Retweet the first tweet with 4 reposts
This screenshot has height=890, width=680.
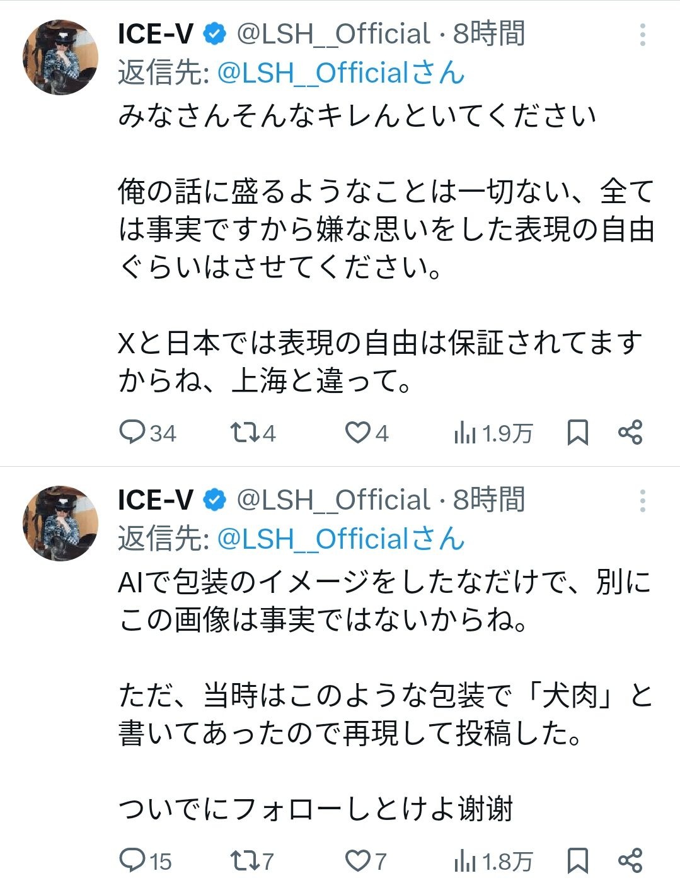point(253,433)
